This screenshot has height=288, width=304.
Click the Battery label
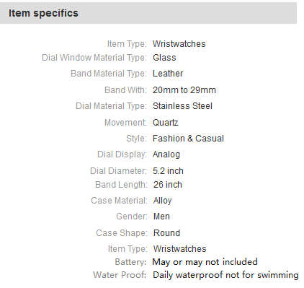click(130, 262)
